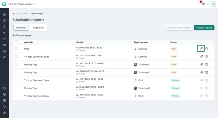Open the euro finances sidebar icon
Screen dimensions: 218x118
point(4,33)
